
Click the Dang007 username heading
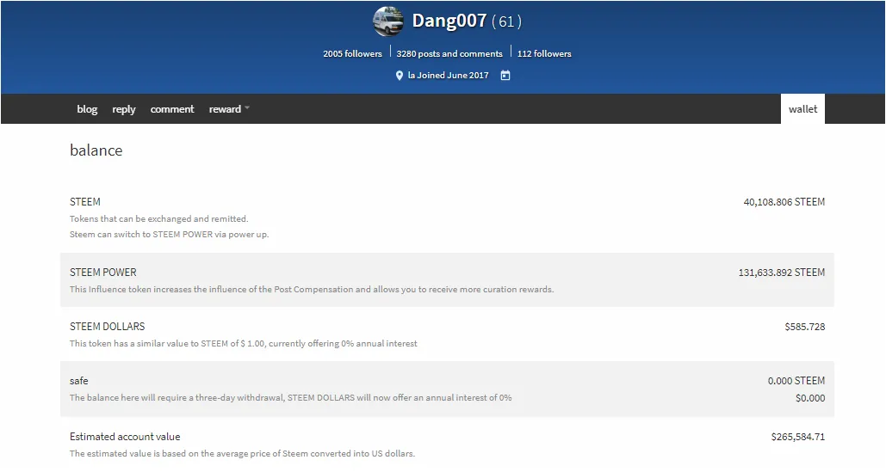pyautogui.click(x=449, y=21)
